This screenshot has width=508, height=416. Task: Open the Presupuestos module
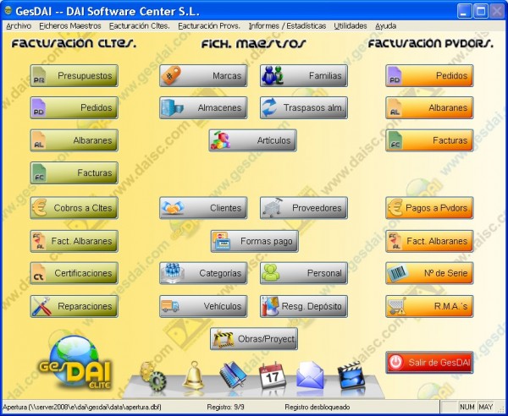(74, 75)
